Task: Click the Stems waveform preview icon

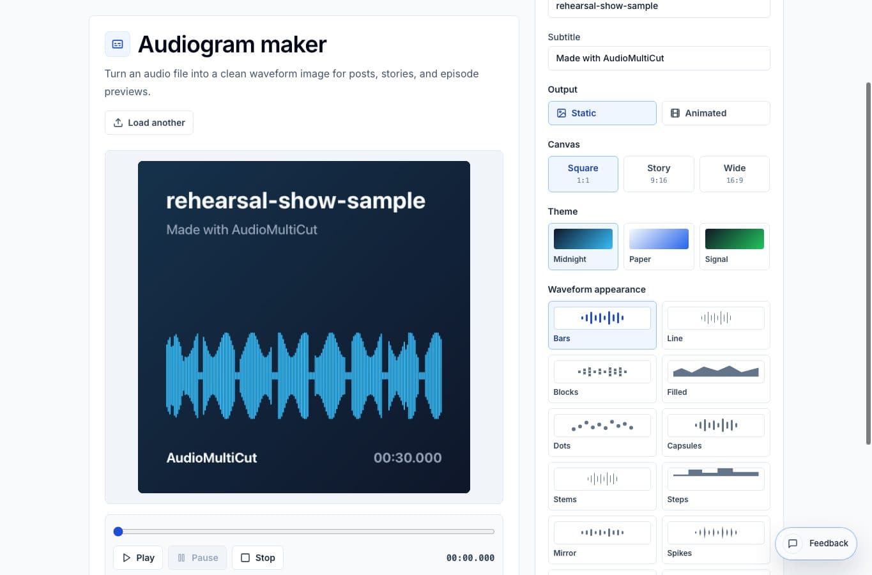Action: pyautogui.click(x=602, y=479)
